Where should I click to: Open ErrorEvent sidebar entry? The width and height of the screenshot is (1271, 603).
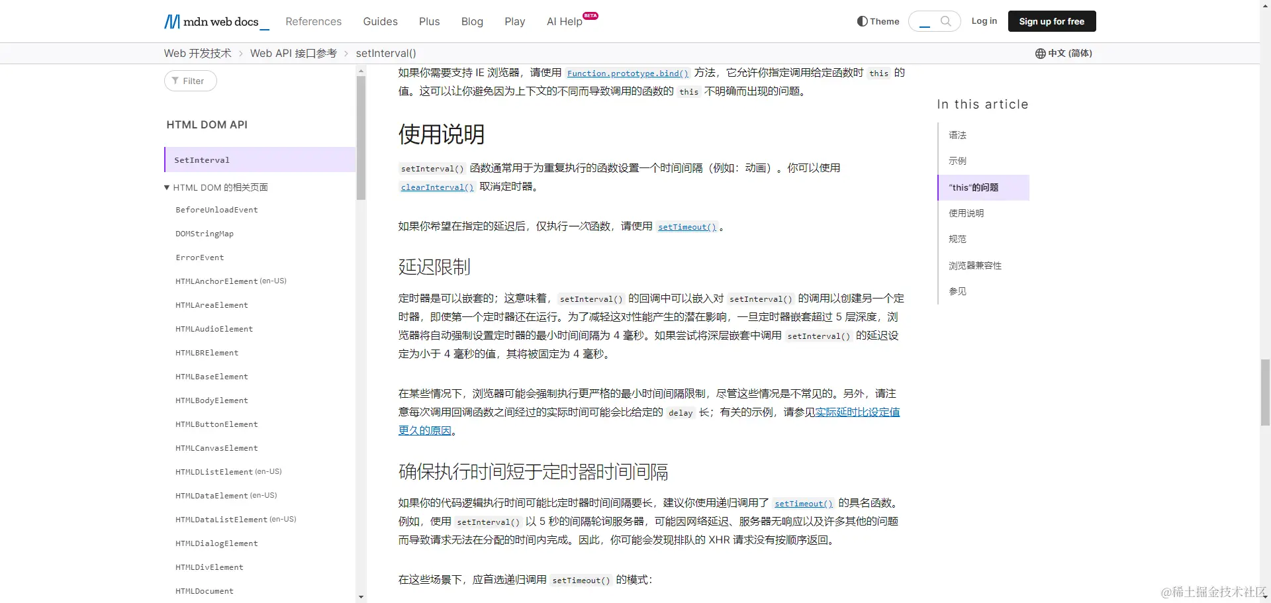199,257
